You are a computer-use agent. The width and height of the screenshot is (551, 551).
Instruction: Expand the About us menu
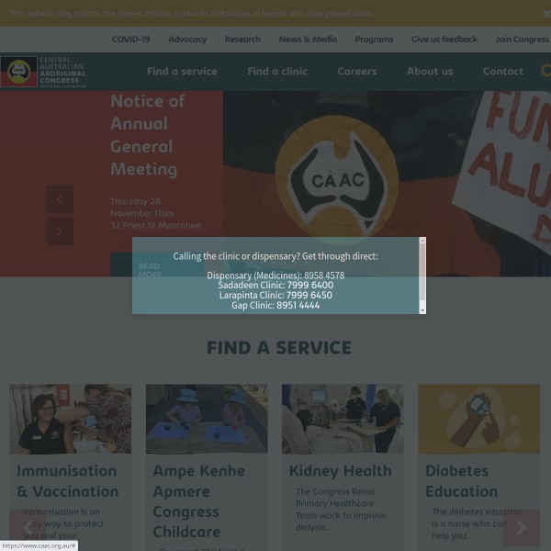[x=430, y=72]
